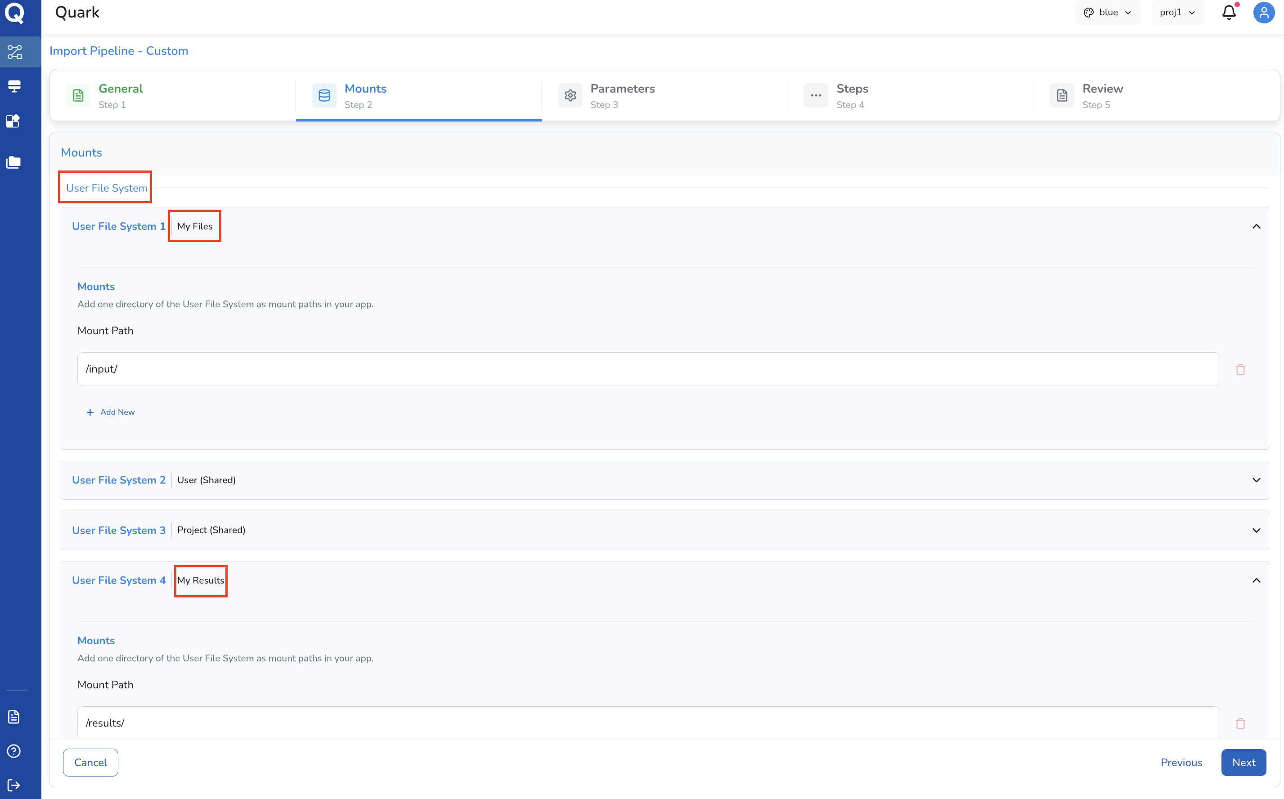This screenshot has height=799, width=1284.
Task: Click the Review step document icon
Action: pos(1062,95)
